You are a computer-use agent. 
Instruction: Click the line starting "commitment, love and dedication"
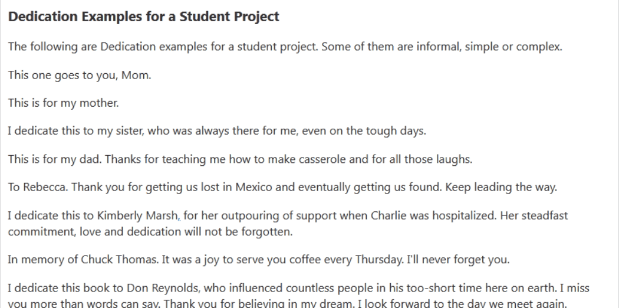pyautogui.click(x=150, y=232)
